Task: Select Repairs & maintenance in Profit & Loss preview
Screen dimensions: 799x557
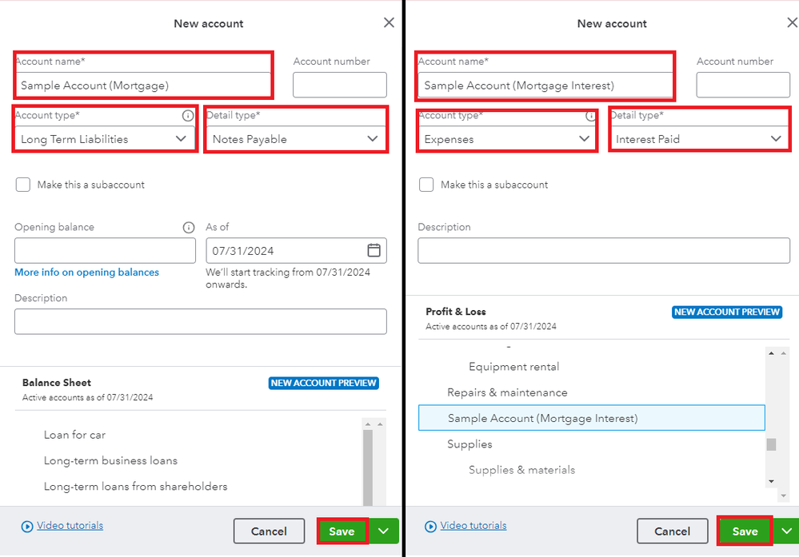Action: [x=507, y=392]
